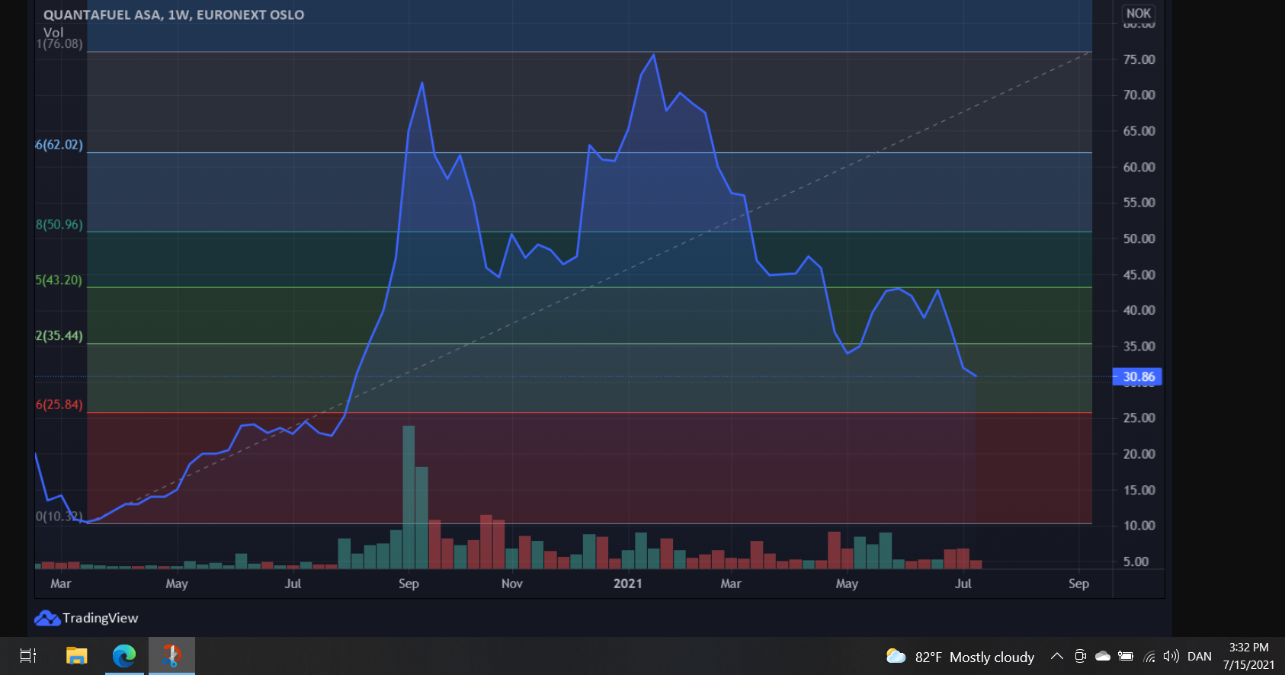The image size is (1285, 675).
Task: Open the weather widget showing 82°F
Action: coord(960,657)
